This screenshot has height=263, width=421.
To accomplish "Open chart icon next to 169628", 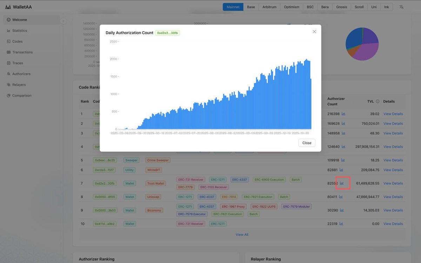I will coord(343,123).
